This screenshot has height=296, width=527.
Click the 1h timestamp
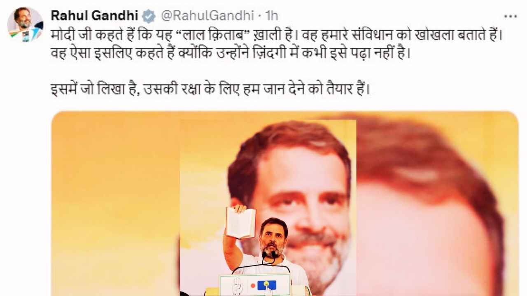pos(272,16)
